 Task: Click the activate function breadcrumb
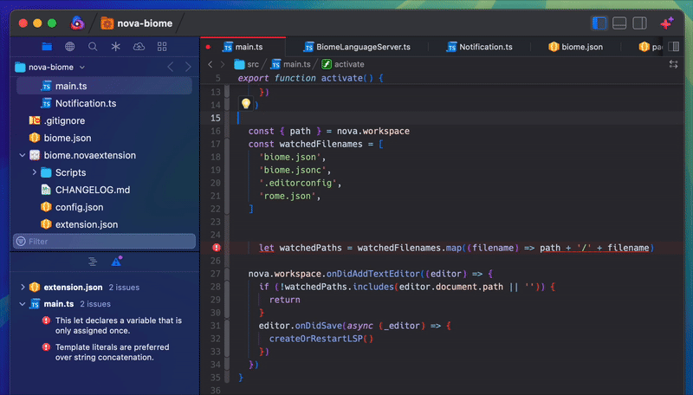pyautogui.click(x=342, y=64)
